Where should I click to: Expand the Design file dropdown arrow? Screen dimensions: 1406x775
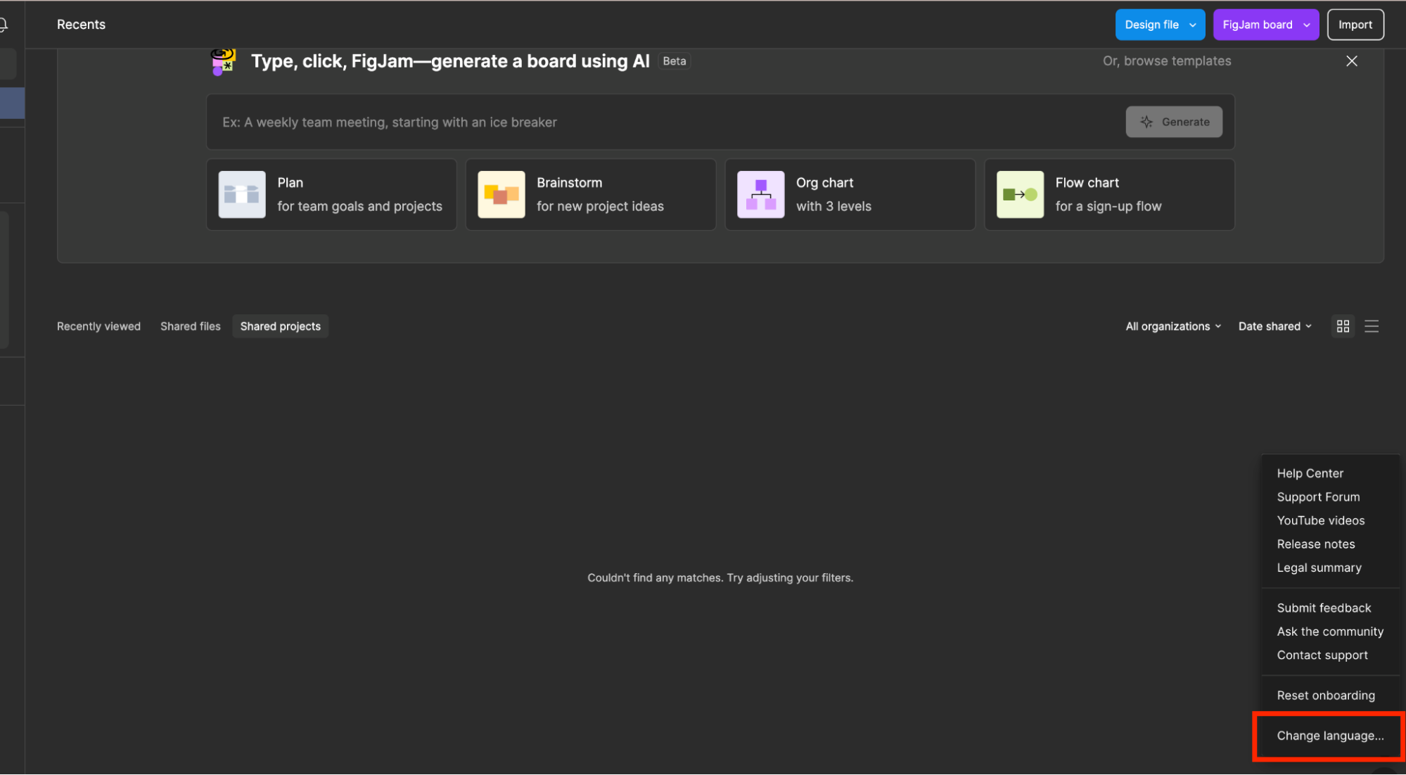pyautogui.click(x=1193, y=25)
